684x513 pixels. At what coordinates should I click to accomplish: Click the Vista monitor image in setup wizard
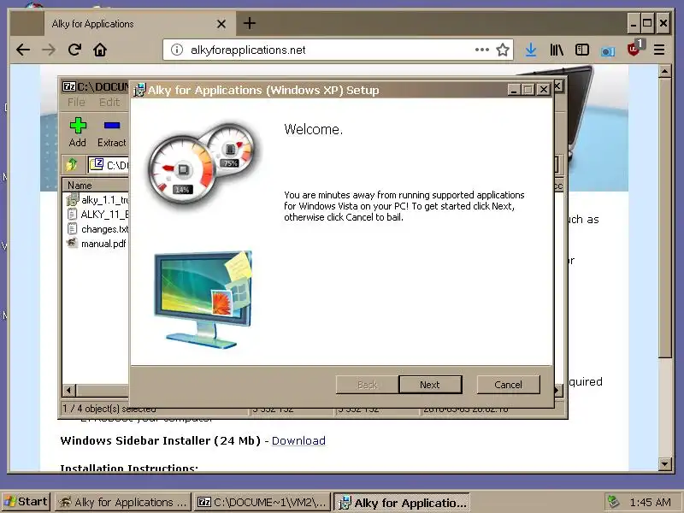pyautogui.click(x=203, y=298)
